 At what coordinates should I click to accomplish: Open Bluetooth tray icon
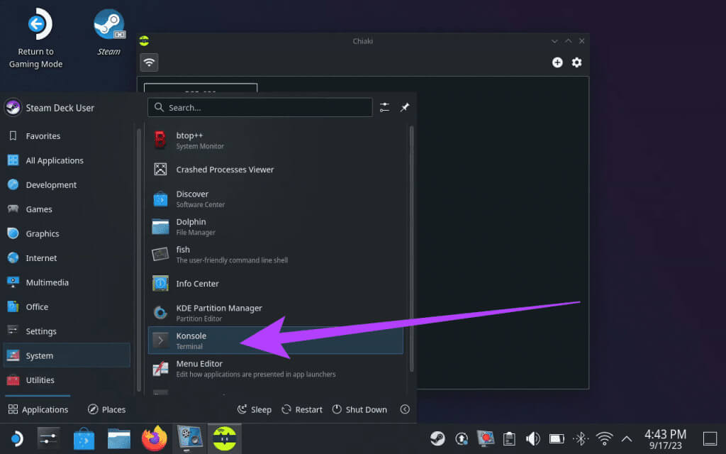coord(581,438)
